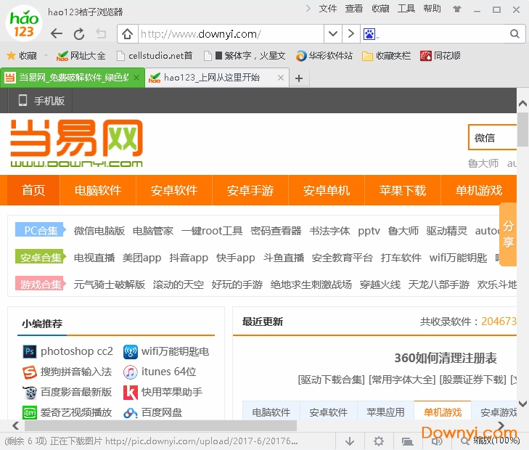Open the 华彩软件站 bookmark
Image resolution: width=529 pixels, height=450 pixels.
(x=324, y=55)
